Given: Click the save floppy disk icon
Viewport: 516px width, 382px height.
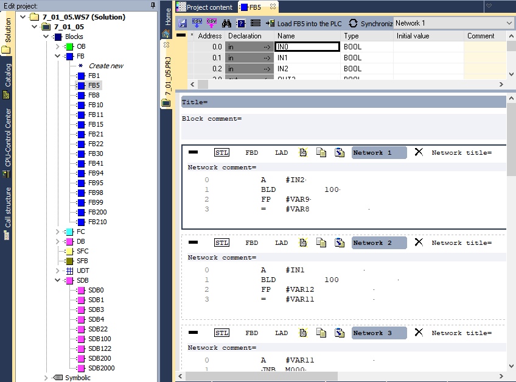Looking at the screenshot, I should tap(183, 23).
